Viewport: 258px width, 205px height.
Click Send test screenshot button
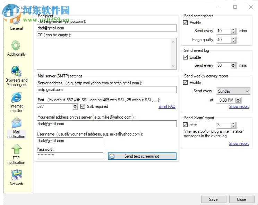pos(142,156)
